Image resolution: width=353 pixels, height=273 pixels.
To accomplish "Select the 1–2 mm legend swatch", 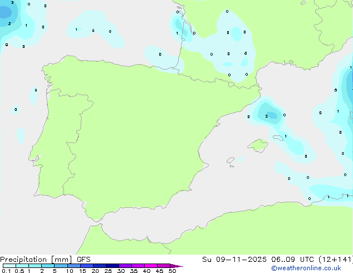I will pos(35,266).
